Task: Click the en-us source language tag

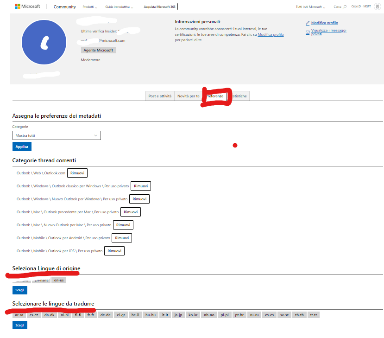Action: point(59,280)
